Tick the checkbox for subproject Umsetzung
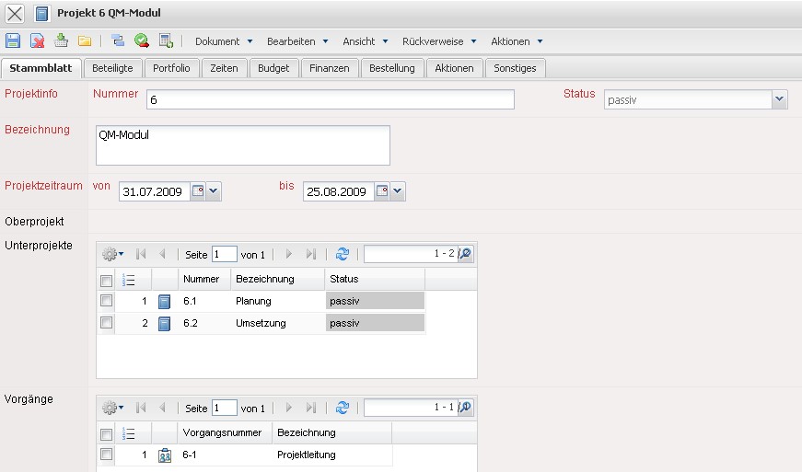The image size is (802, 472). pos(107,323)
